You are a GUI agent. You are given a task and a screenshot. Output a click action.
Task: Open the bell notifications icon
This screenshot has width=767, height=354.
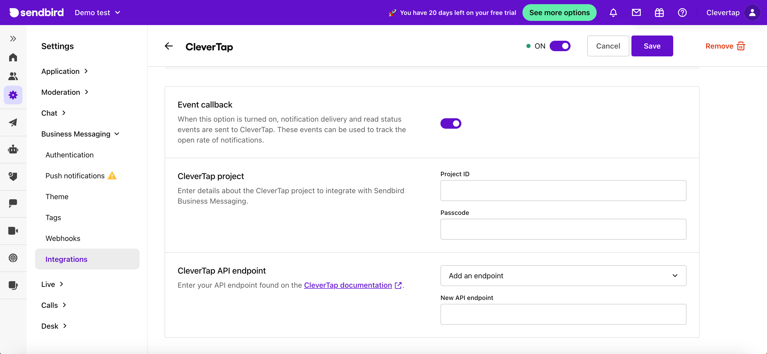tap(613, 13)
